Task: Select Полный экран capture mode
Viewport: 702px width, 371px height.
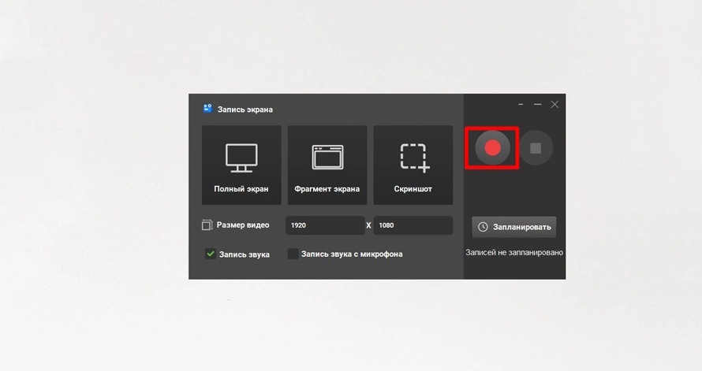Action: [241, 165]
